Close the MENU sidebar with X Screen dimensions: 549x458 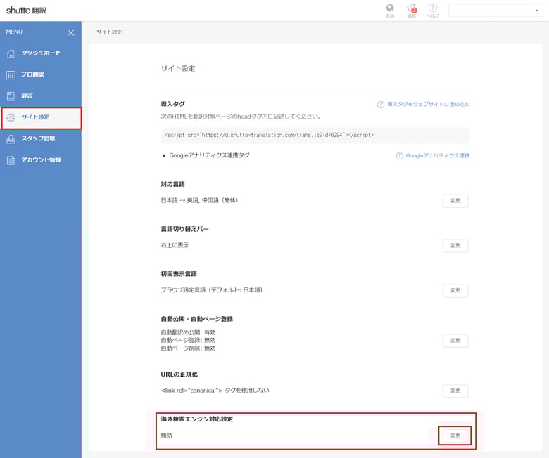point(70,32)
